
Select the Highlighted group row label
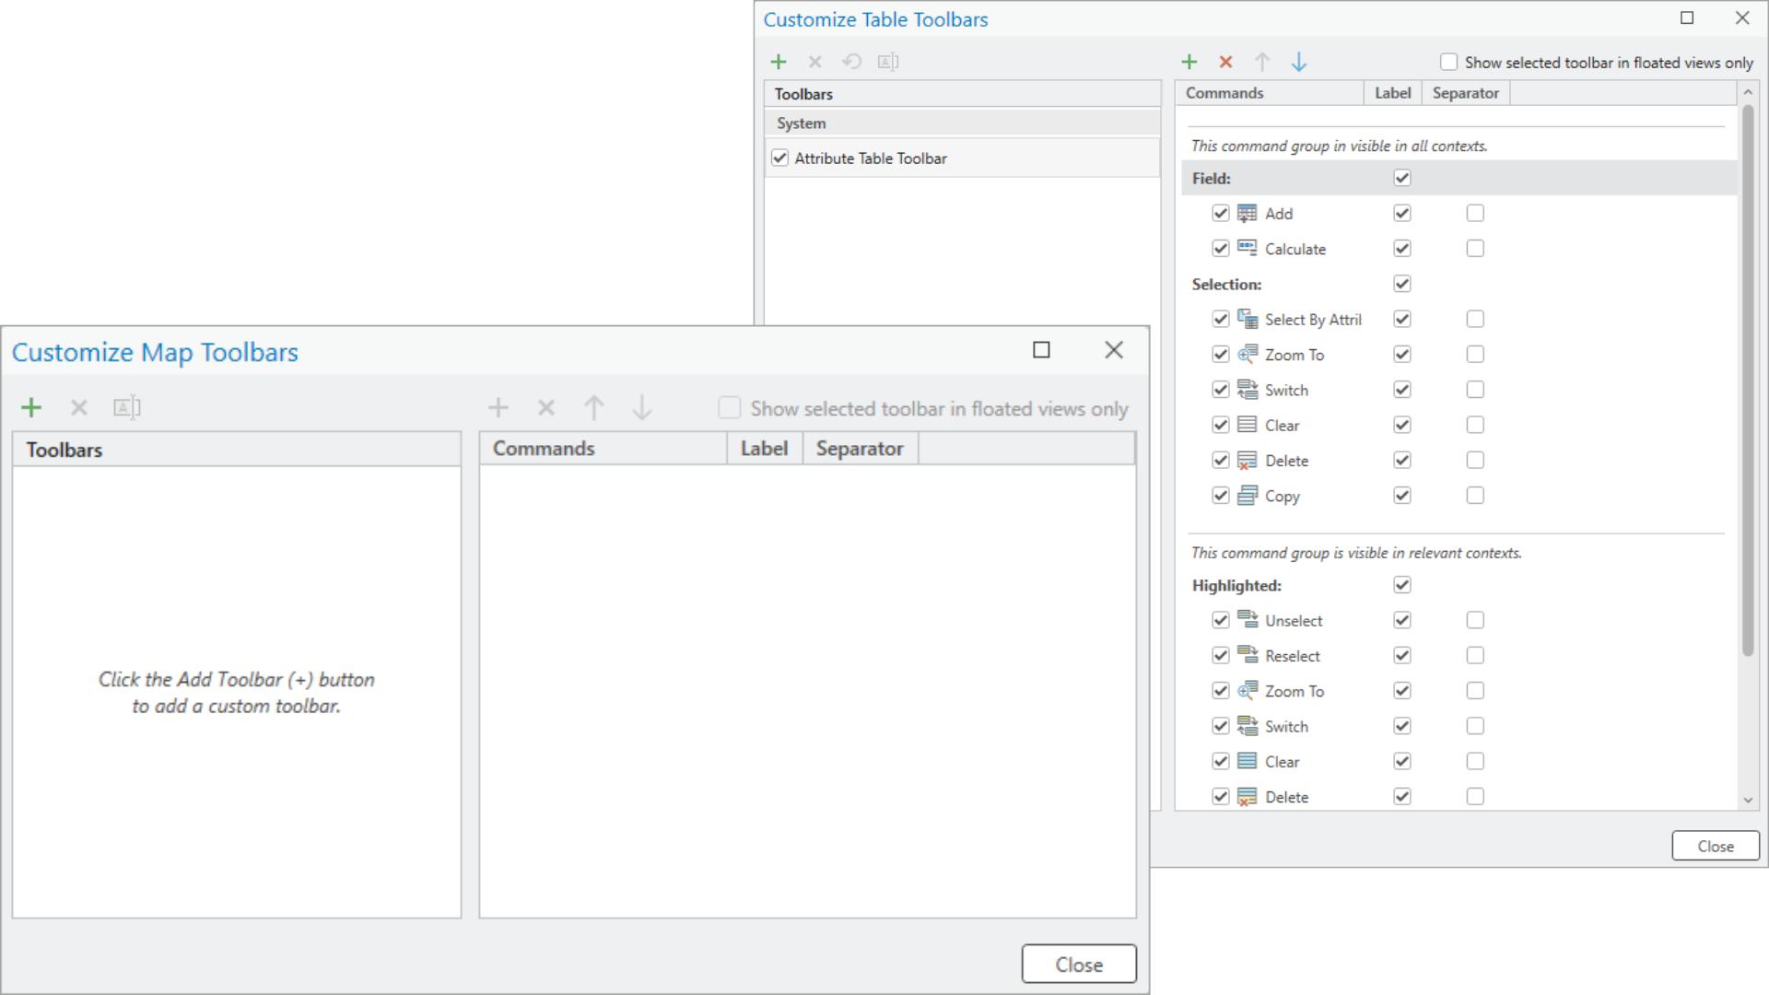tap(1236, 585)
